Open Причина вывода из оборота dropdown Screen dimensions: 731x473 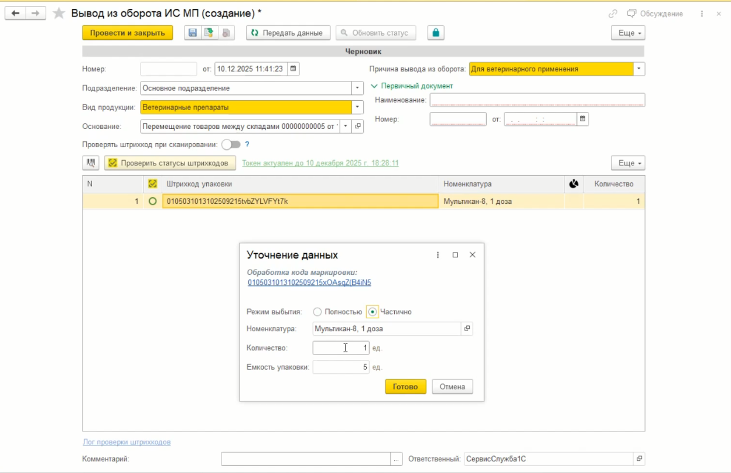click(639, 69)
